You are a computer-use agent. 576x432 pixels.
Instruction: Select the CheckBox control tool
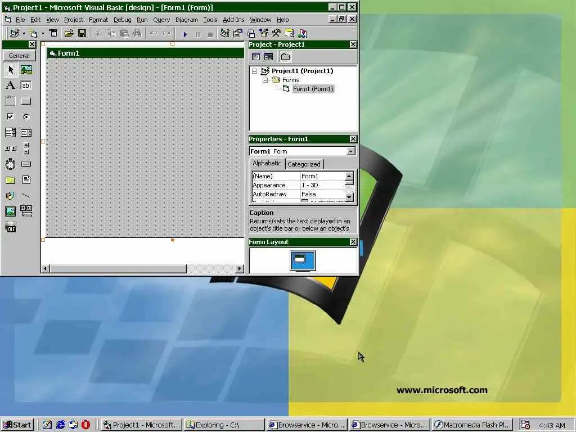(11, 117)
